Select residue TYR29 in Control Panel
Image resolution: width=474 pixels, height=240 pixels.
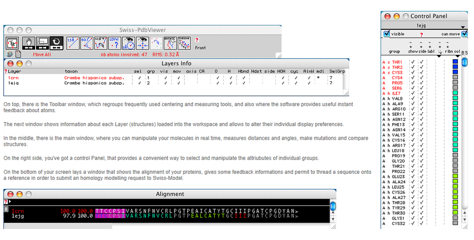click(x=399, y=208)
